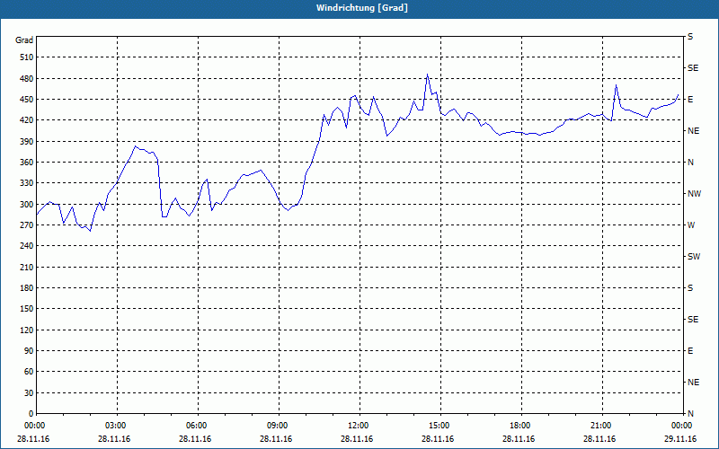Click the chart title 'Windrichtung [Grad]'
Screen dimensions: 719x449
point(362,8)
